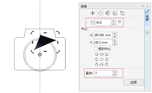
Task: Select the Rotate transform icon
Action: [100, 13]
